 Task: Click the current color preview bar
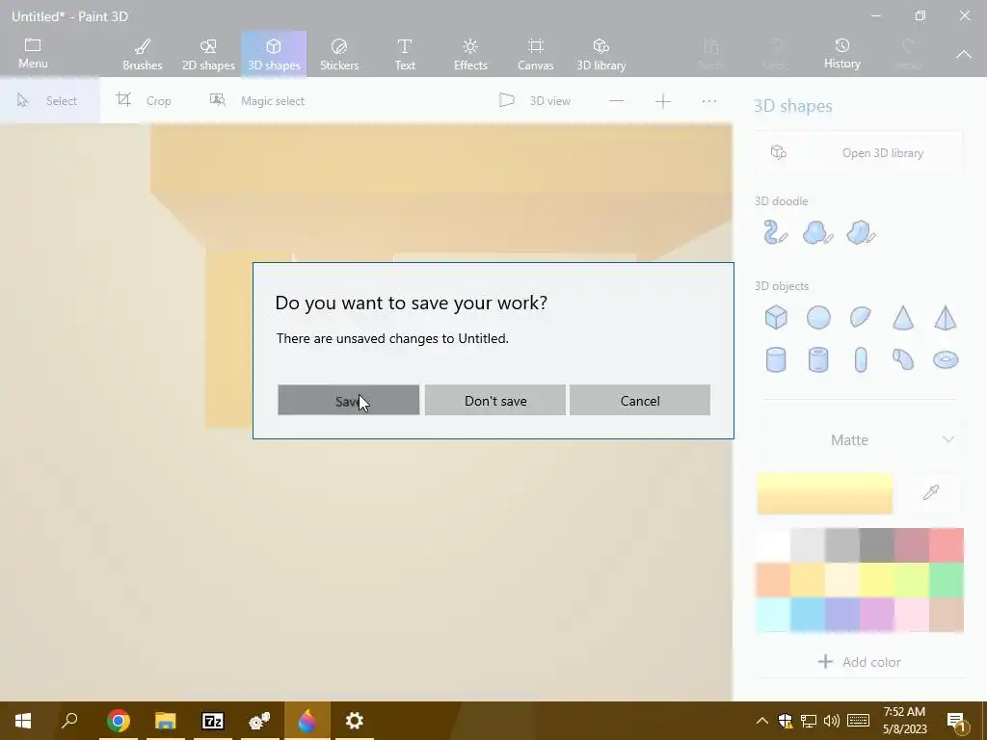825,492
